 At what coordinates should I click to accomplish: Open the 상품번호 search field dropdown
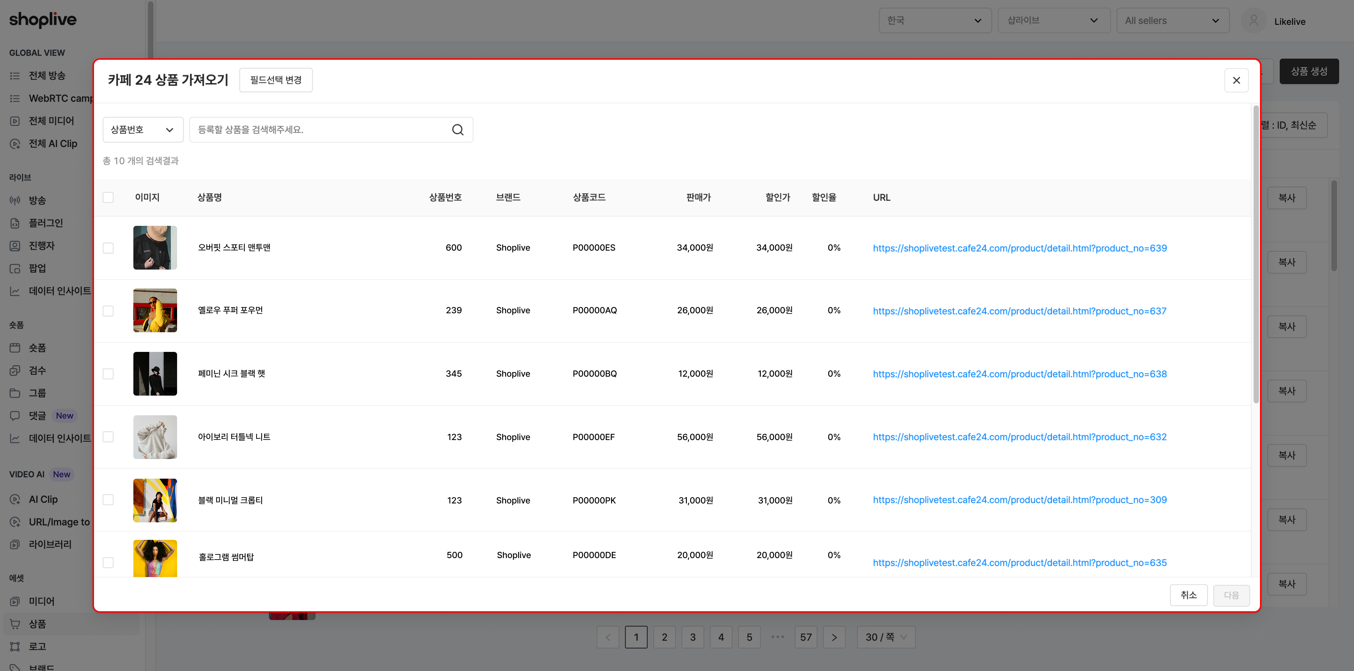pyautogui.click(x=143, y=130)
